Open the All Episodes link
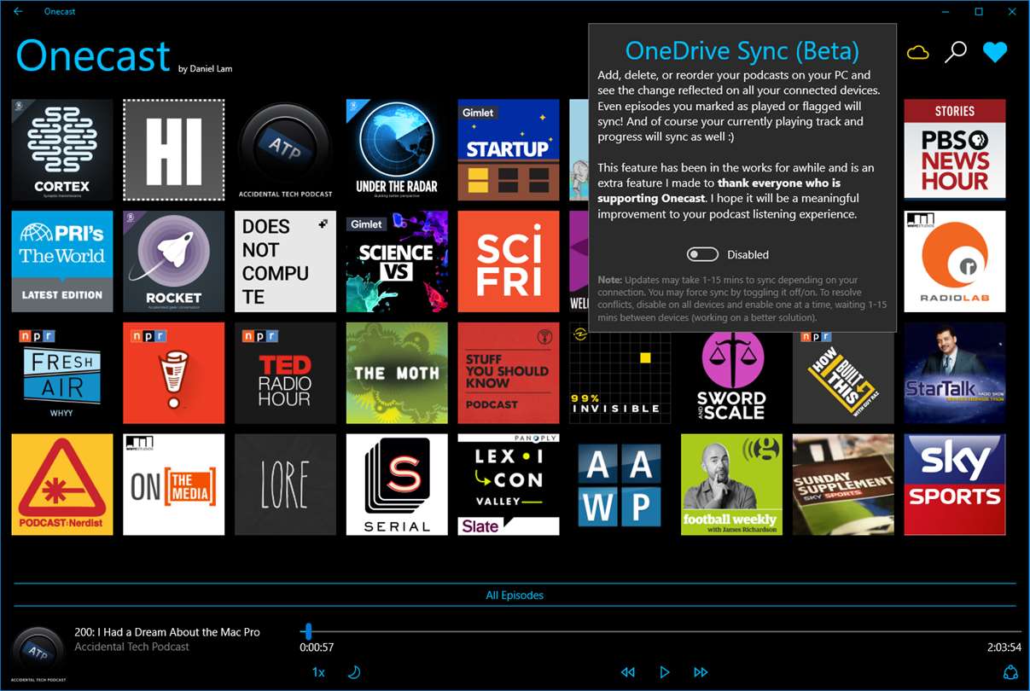This screenshot has width=1030, height=691. (x=515, y=595)
